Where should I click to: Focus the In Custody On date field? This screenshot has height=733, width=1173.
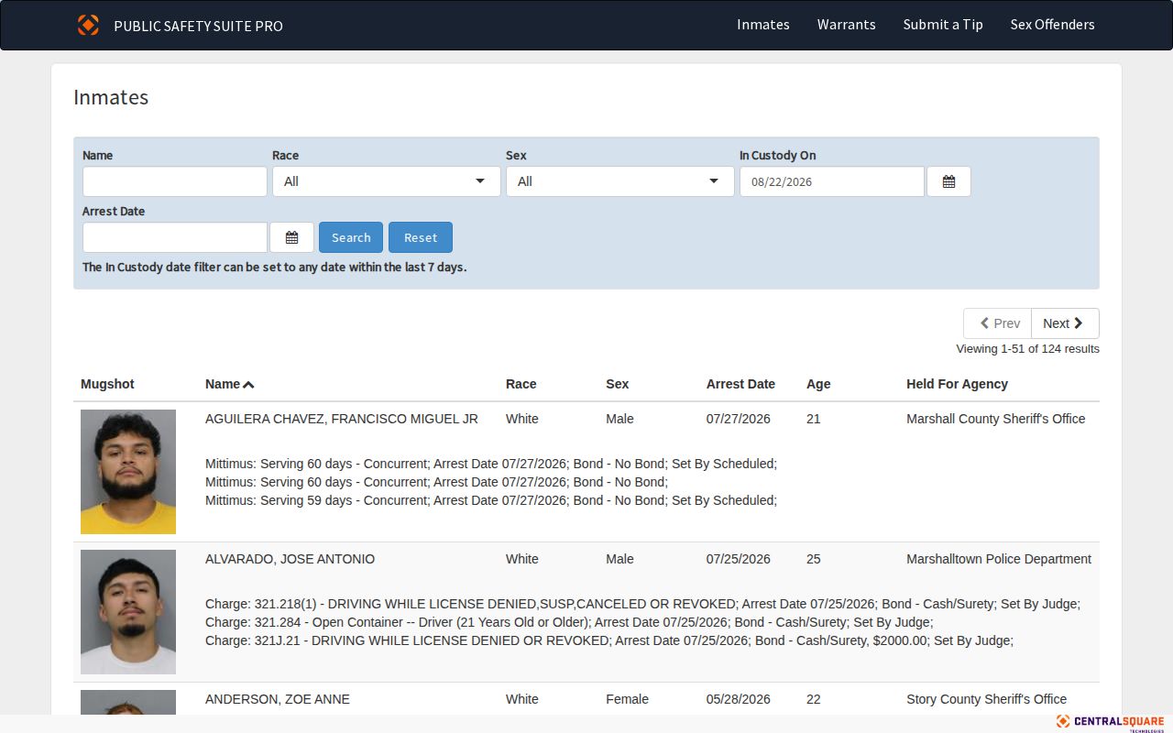click(x=832, y=181)
